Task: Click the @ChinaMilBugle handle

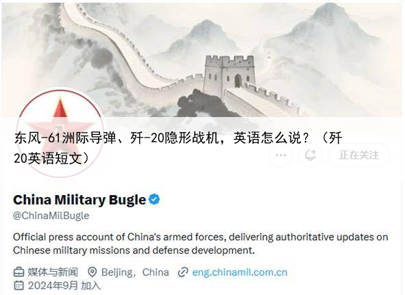Action: [51, 216]
